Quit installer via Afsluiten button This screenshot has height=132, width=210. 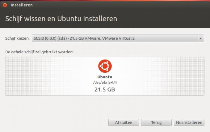click(124, 122)
